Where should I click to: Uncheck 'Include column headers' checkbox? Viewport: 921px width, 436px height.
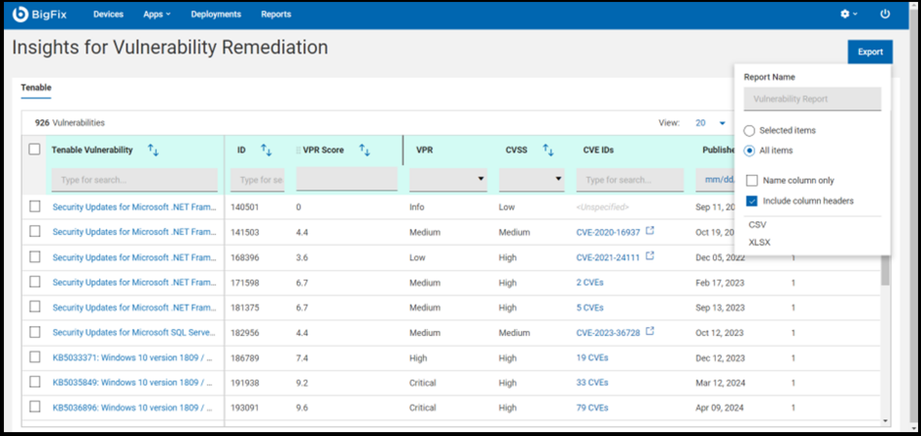752,201
